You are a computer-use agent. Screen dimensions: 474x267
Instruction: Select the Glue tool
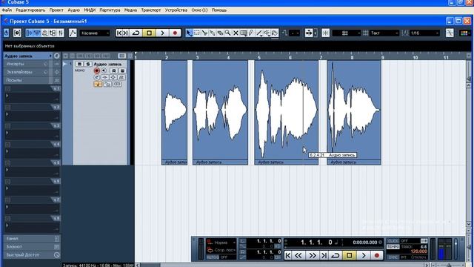[x=213, y=33]
